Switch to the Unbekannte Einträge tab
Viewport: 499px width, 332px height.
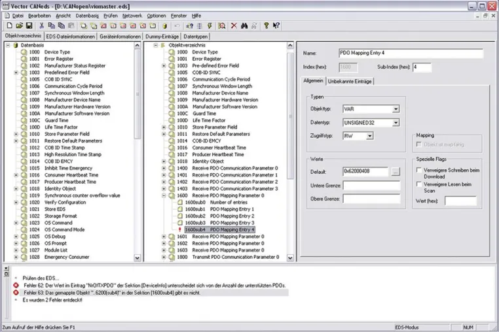[x=350, y=81]
